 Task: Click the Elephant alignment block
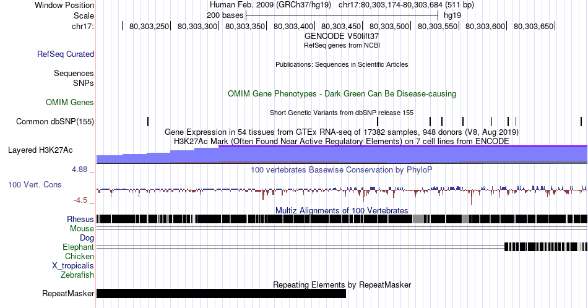[546, 247]
